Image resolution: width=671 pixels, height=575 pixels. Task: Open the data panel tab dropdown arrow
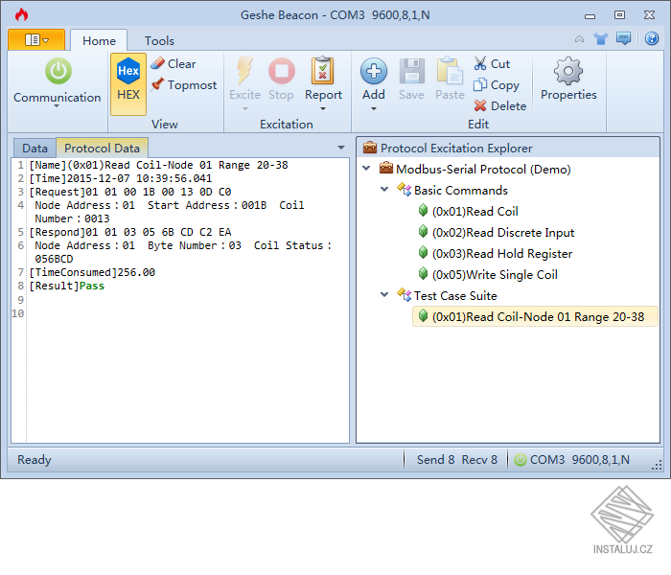(341, 148)
